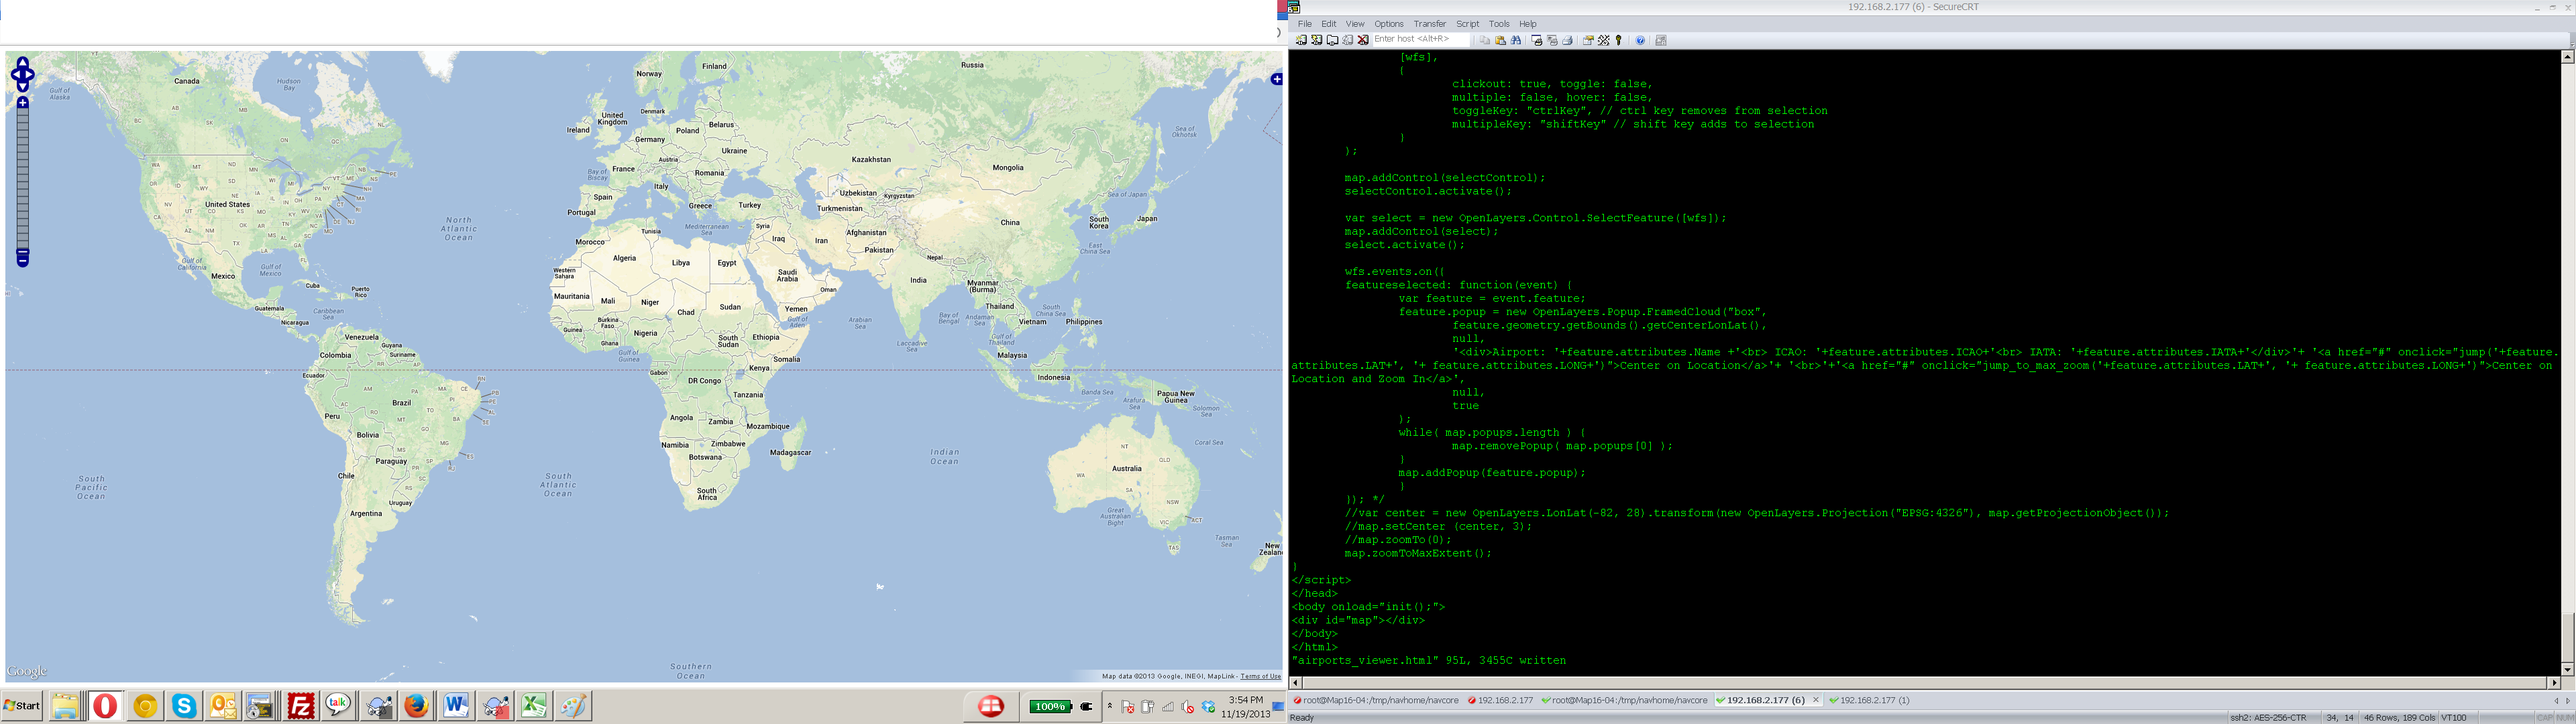
Task: Open the Transfer menu
Action: (x=1429, y=24)
